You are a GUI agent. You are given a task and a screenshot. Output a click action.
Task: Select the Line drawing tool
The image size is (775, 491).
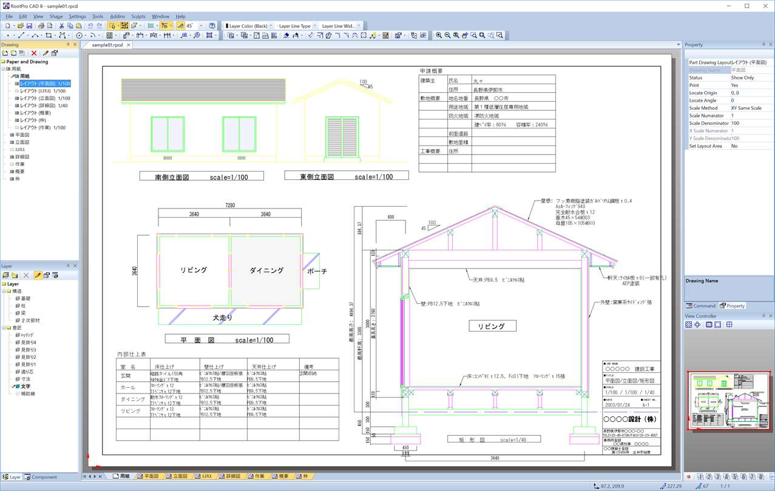coord(21,36)
